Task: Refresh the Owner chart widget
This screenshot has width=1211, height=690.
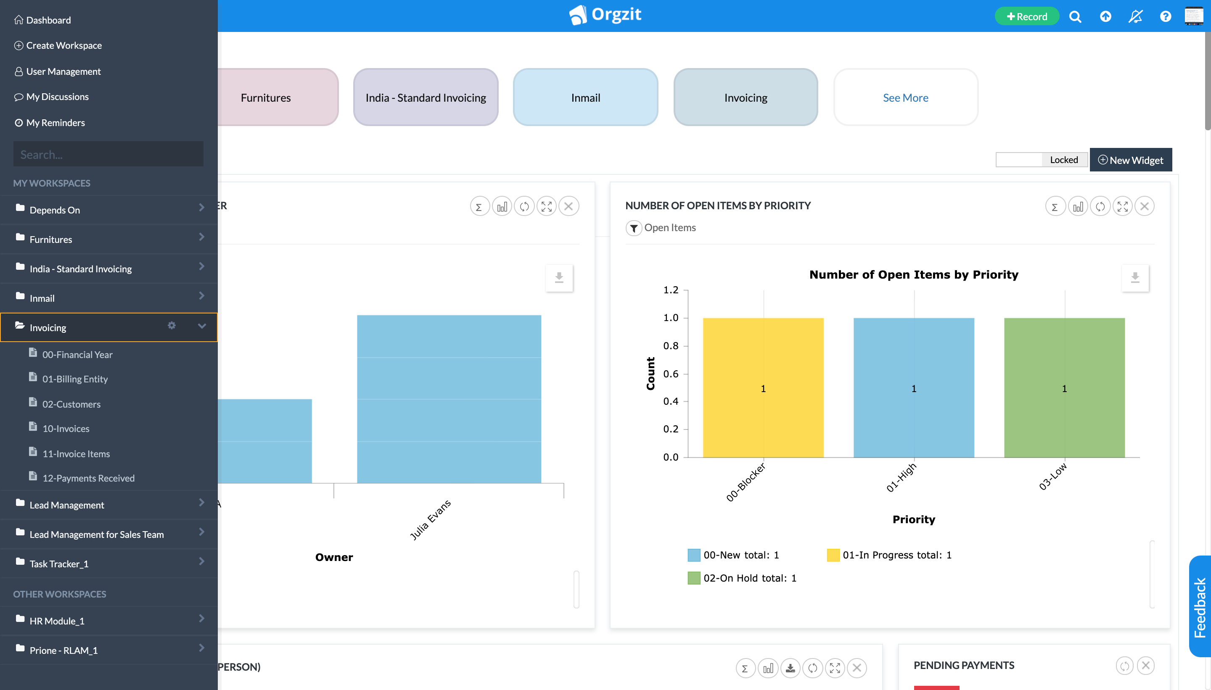Action: point(524,206)
